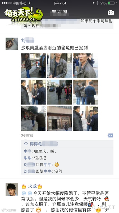This screenshot has width=119, height=213.
Task: Tap the comment bubble icon under the post
Action: [110, 136]
